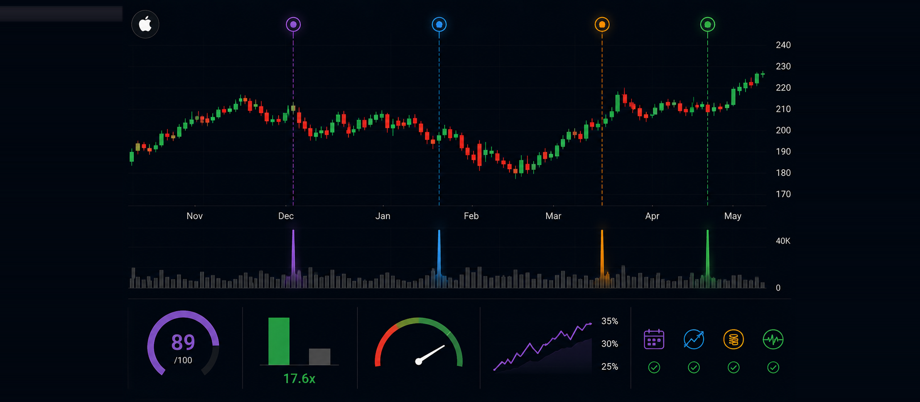Select the purple event marker above December

pyautogui.click(x=293, y=24)
